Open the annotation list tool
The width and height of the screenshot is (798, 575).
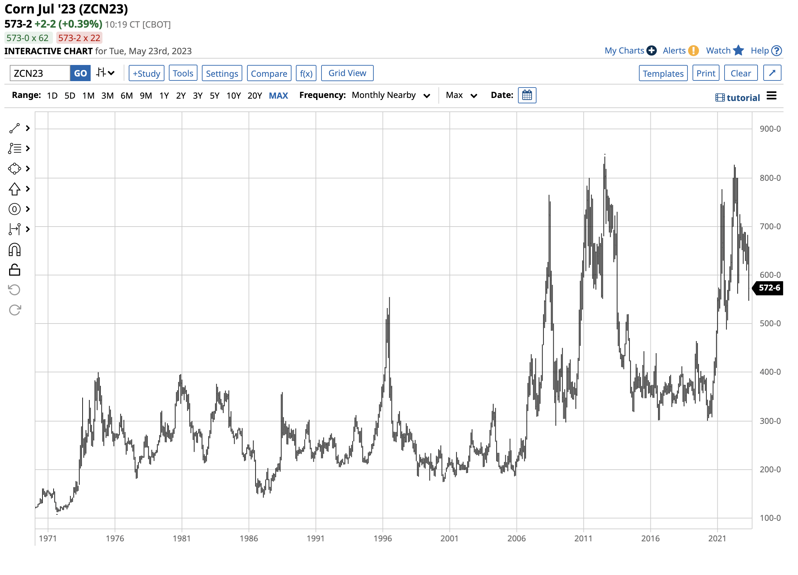tap(14, 149)
